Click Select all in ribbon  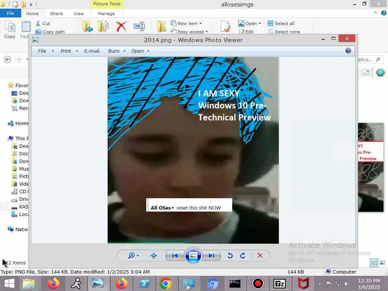[281, 23]
